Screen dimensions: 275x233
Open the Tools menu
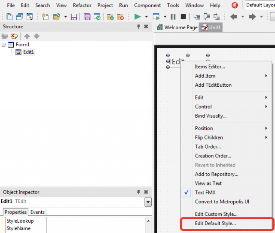(173, 6)
